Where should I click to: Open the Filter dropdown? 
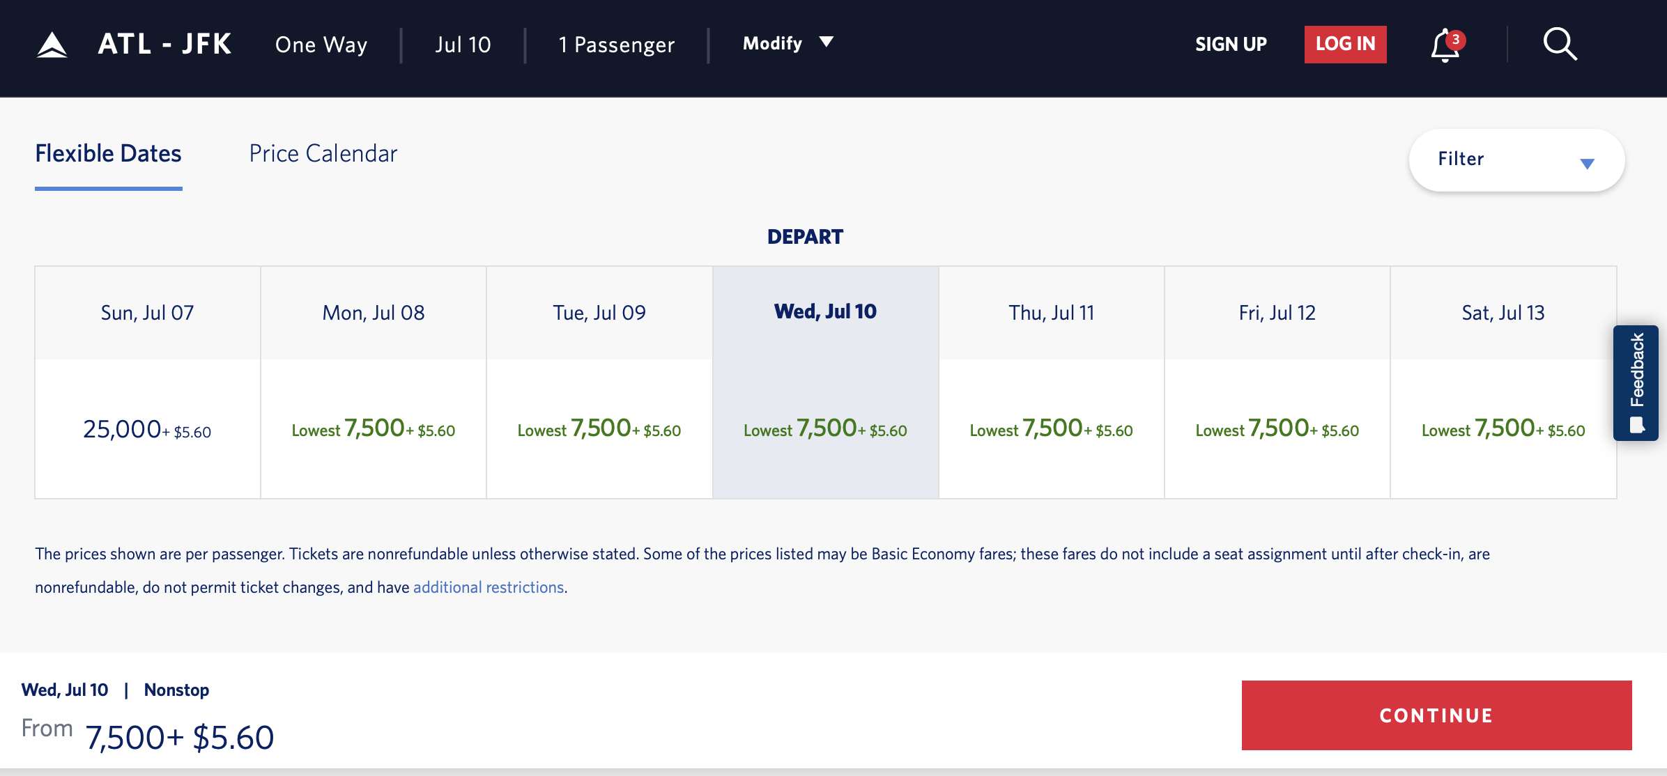[1516, 160]
